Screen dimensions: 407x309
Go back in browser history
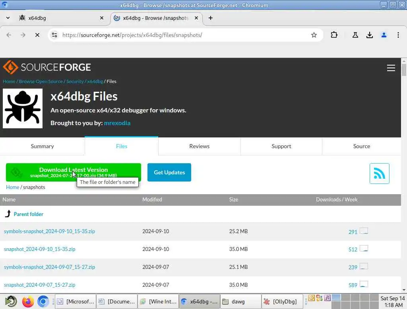(x=9, y=35)
